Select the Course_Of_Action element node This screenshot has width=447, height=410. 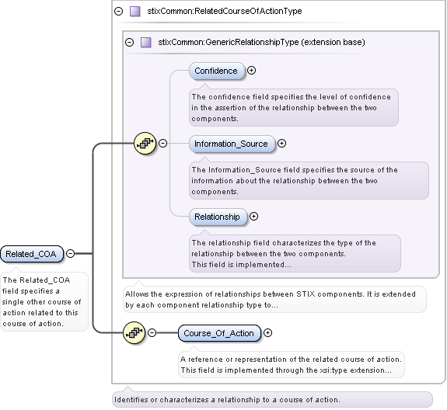point(219,333)
